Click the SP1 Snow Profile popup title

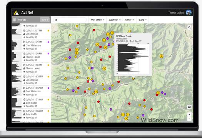tap(124, 36)
